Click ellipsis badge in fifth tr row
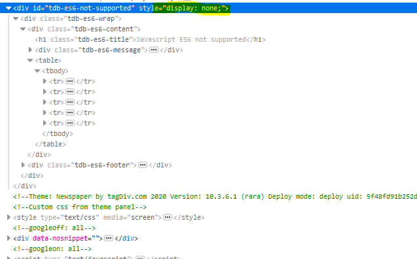The height and width of the screenshot is (259, 417). [x=70, y=123]
